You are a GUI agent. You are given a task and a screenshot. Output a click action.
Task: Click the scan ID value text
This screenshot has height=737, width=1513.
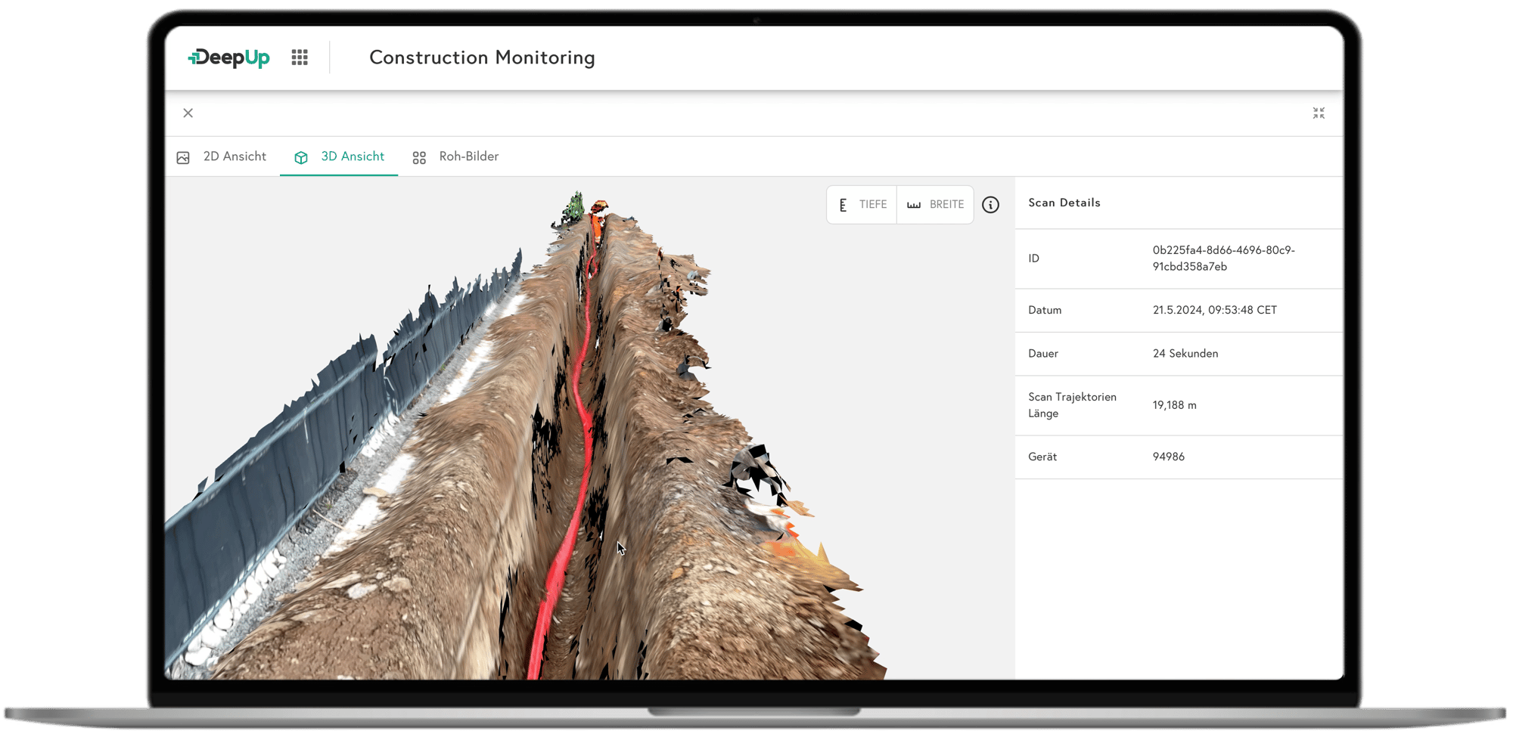[1223, 259]
